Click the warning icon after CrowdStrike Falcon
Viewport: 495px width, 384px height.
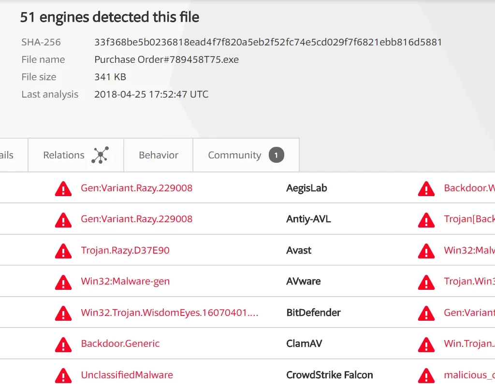[x=426, y=375]
